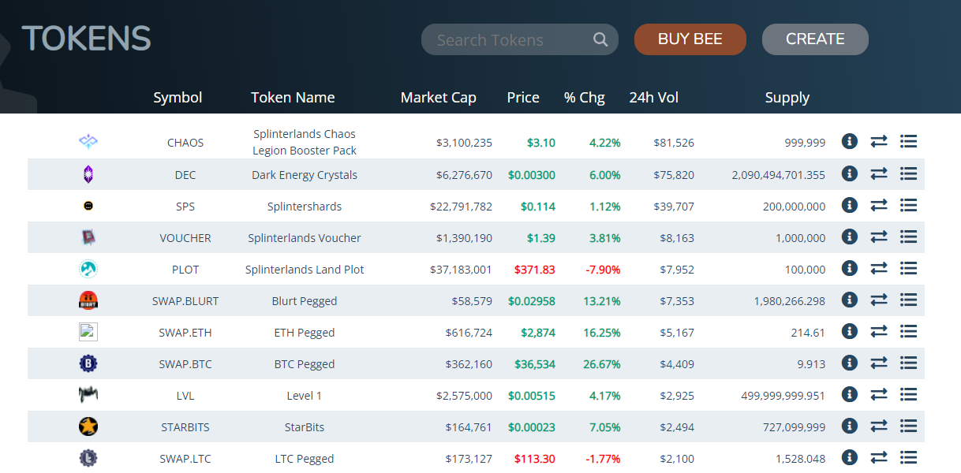Select Splintershards token name

pos(305,207)
